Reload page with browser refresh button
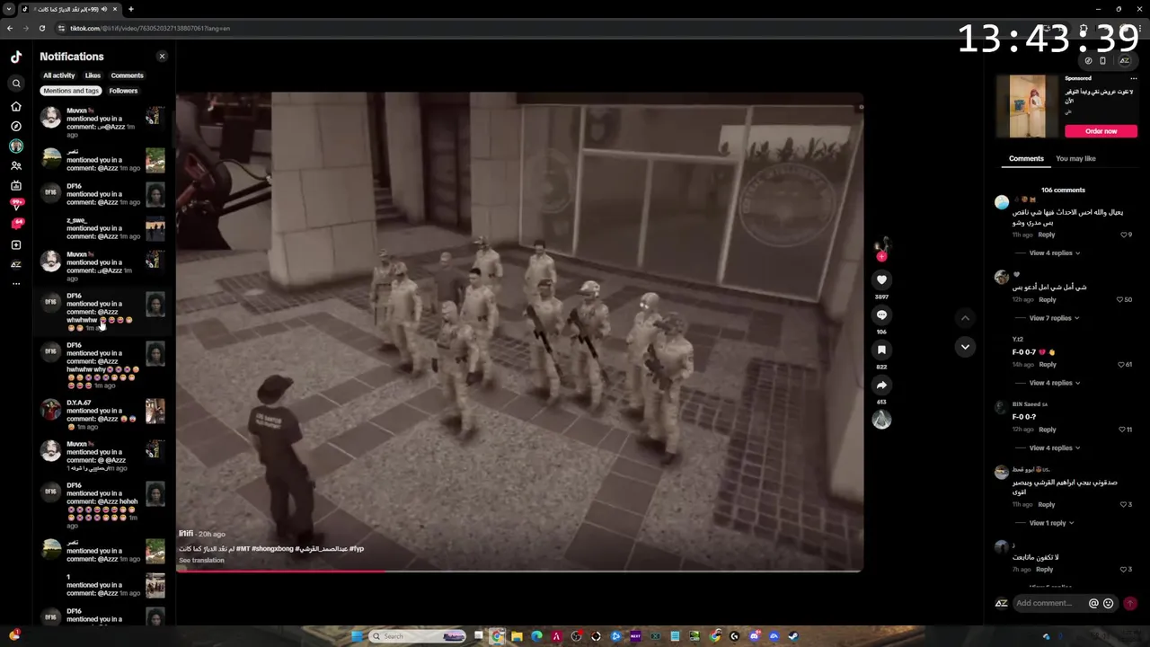1150x647 pixels. (x=41, y=28)
